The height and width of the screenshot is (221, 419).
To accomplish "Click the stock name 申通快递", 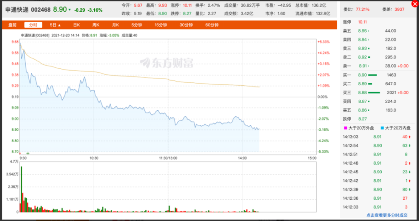I will click(17, 10).
